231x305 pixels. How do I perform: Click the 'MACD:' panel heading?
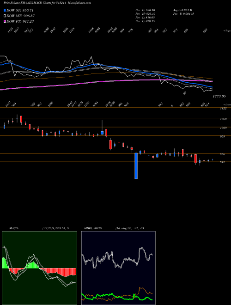click(x=13, y=228)
